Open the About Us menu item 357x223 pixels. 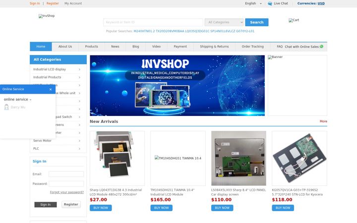(65, 47)
